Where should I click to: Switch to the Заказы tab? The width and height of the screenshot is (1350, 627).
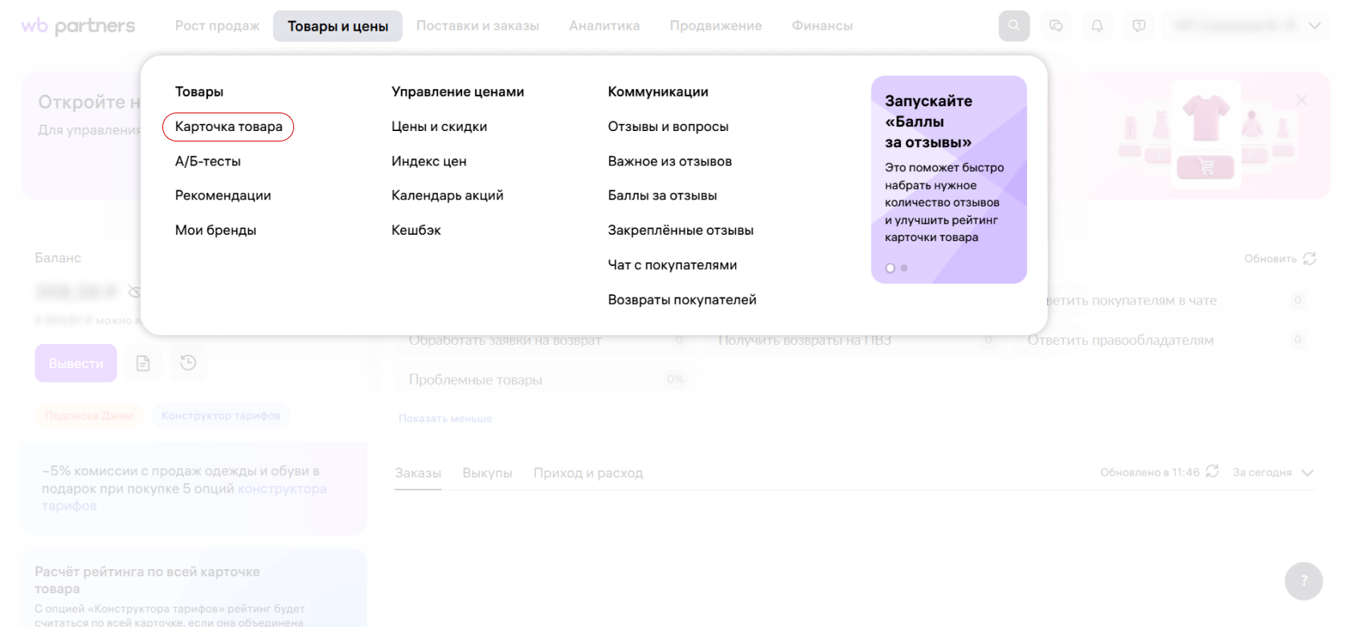tap(418, 473)
